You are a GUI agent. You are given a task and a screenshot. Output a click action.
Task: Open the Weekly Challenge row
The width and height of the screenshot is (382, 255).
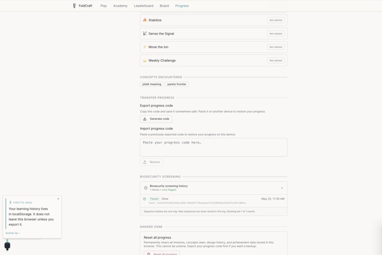[214, 60]
